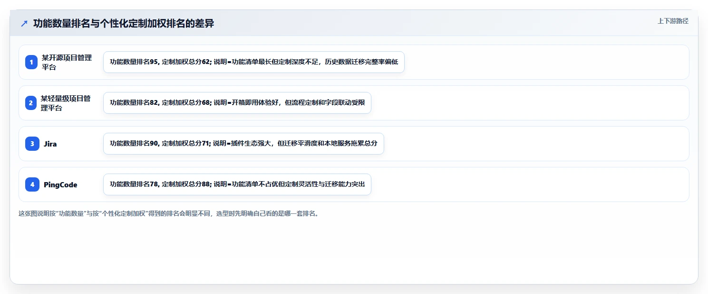Open the detail box with 功能数量排名82
This screenshot has height=294, width=708.
tap(237, 103)
